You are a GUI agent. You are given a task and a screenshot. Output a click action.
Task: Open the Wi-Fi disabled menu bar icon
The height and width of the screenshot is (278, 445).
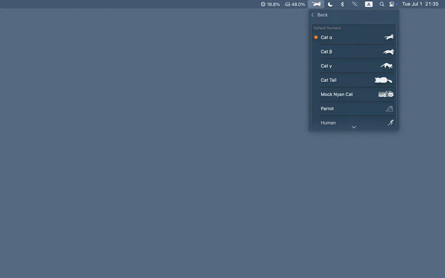point(355,4)
